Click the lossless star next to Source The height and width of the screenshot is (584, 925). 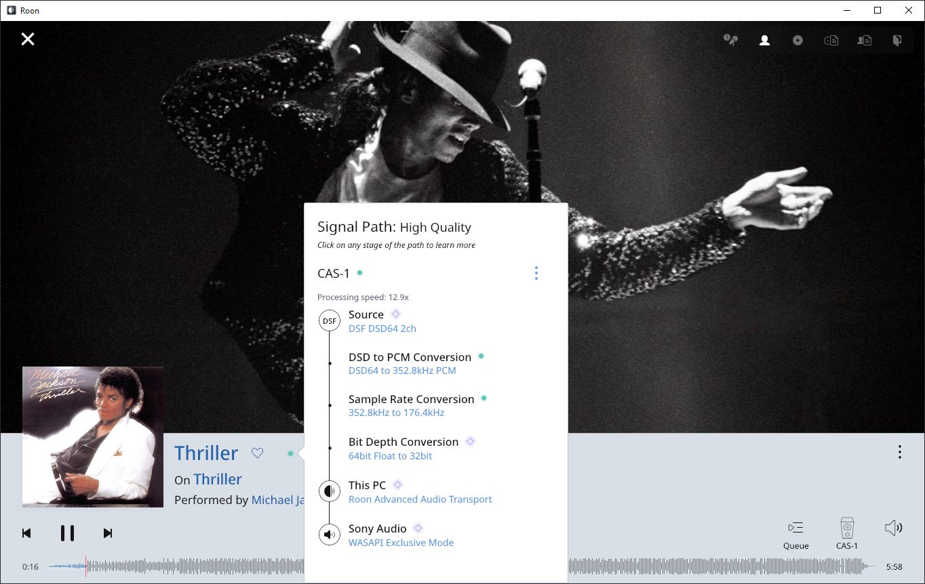[x=396, y=314]
